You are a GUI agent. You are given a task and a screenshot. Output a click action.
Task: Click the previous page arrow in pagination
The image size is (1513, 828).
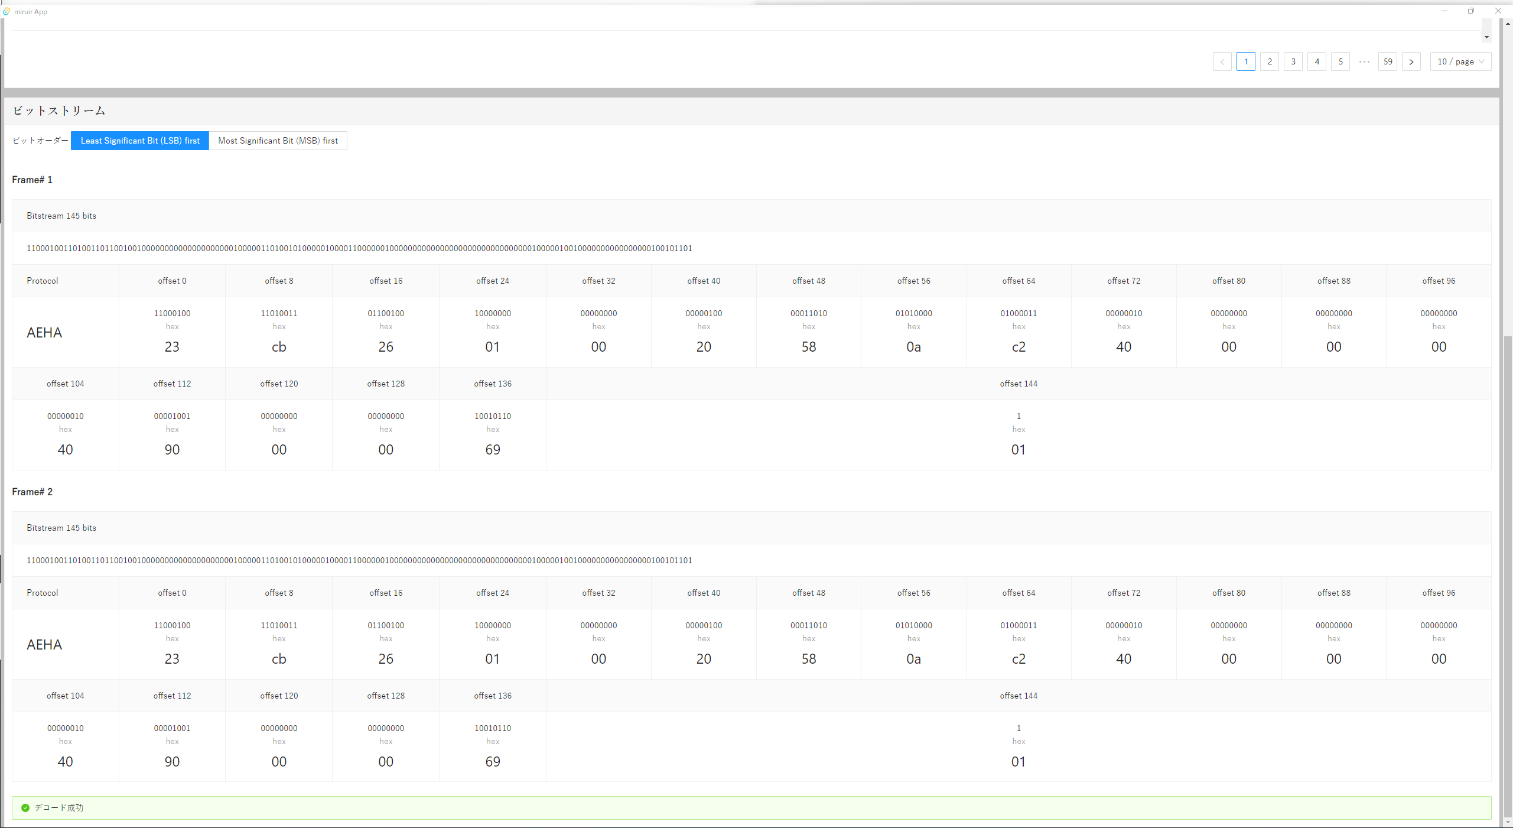coord(1222,61)
